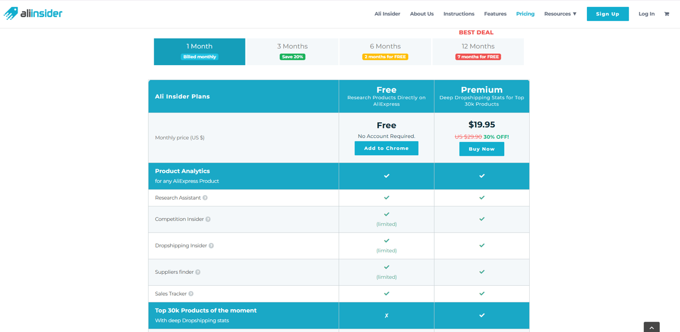680x332 pixels.
Task: Click the 'Premium' column heading
Action: click(x=482, y=90)
